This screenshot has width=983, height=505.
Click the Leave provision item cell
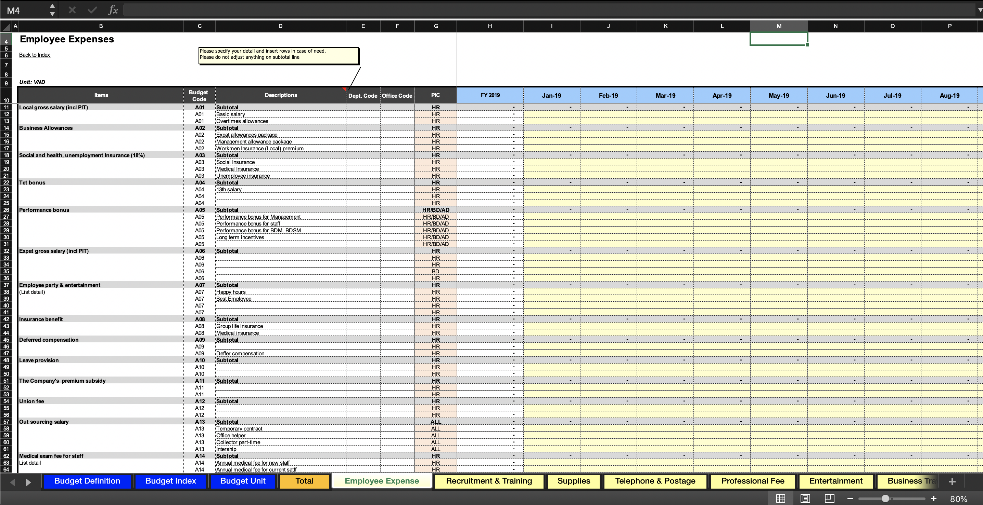tap(101, 360)
